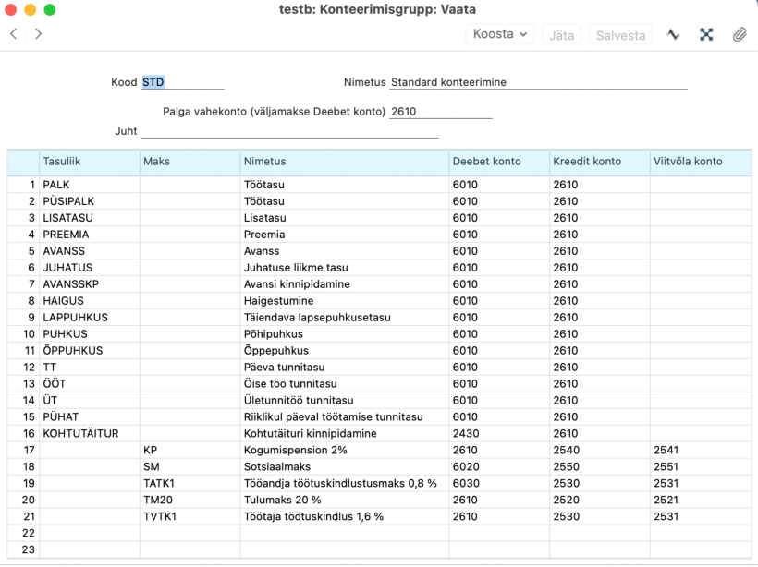Click the SM tax code cell
758x567 pixels.
(190, 466)
